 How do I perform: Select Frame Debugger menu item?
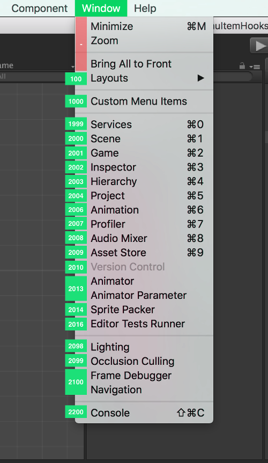[144, 376]
